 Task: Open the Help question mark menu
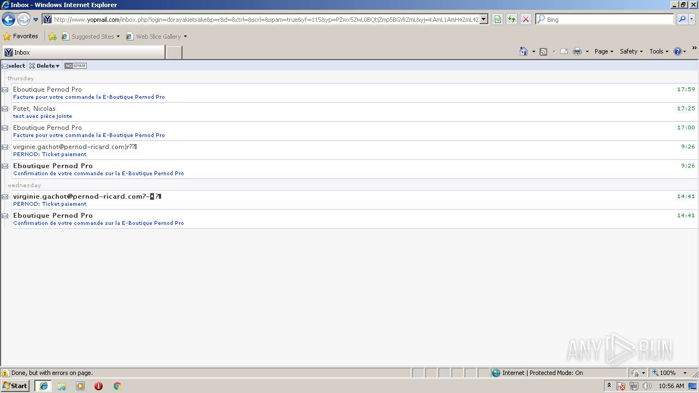(680, 51)
